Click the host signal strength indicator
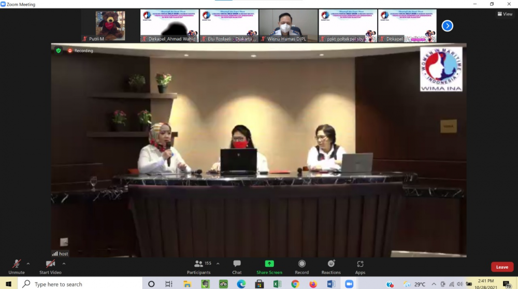This screenshot has width=518, height=289. pyautogui.click(x=55, y=254)
